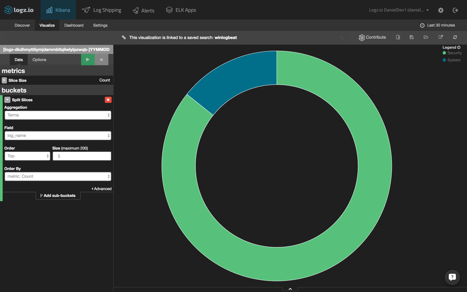
Task: Click the green Security legend swatch
Action: pyautogui.click(x=445, y=53)
